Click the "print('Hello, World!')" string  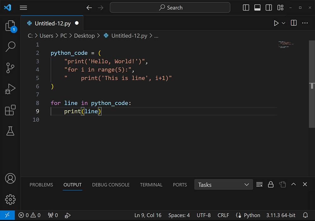point(105,61)
